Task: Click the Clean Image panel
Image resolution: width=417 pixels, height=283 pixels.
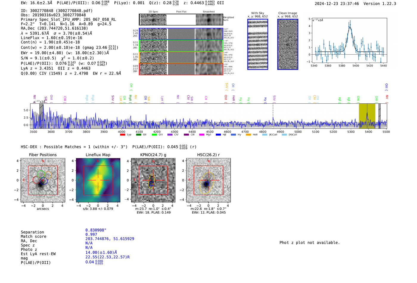Action: coord(288,44)
